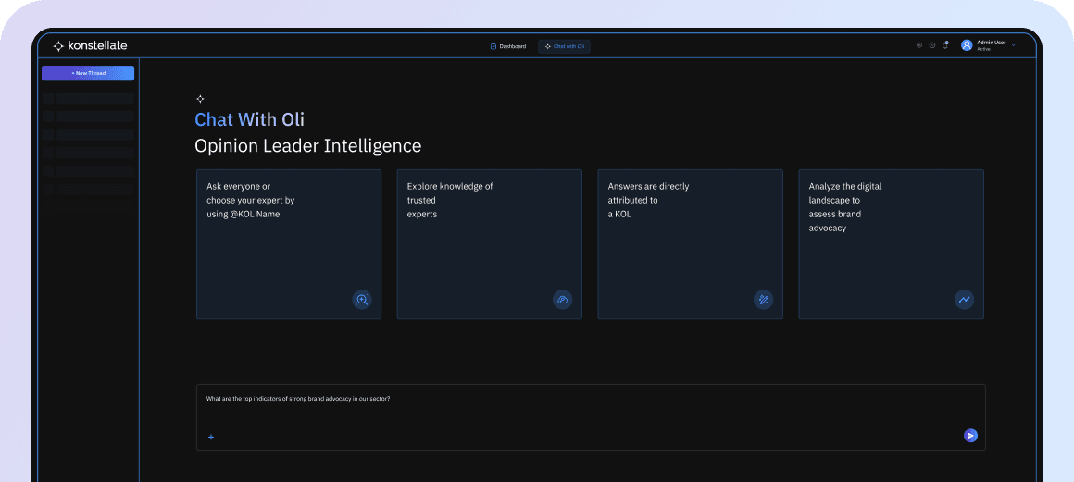The image size is (1074, 482).
Task: Expand the Admin User dropdown chevron
Action: point(1014,45)
